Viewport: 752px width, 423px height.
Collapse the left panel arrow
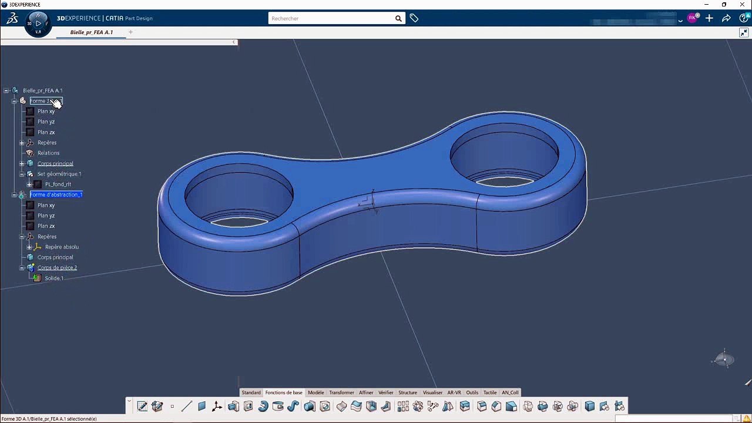[234, 42]
